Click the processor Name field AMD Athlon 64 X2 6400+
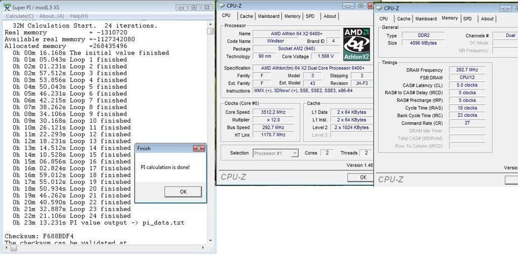This screenshot has height=256, width=518. 296,33
